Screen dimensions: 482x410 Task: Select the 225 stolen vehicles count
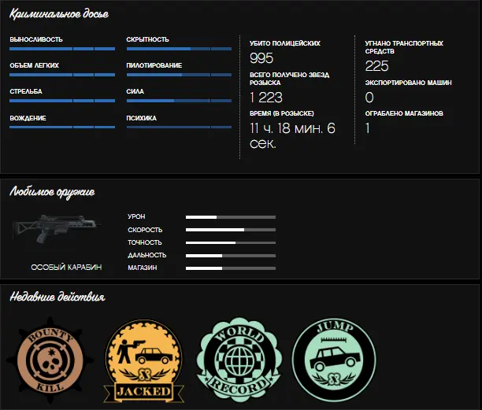tap(377, 66)
